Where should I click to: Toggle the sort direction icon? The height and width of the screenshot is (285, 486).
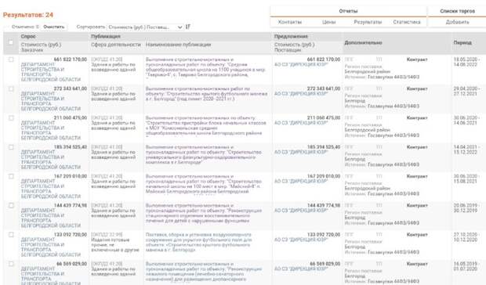coord(188,27)
